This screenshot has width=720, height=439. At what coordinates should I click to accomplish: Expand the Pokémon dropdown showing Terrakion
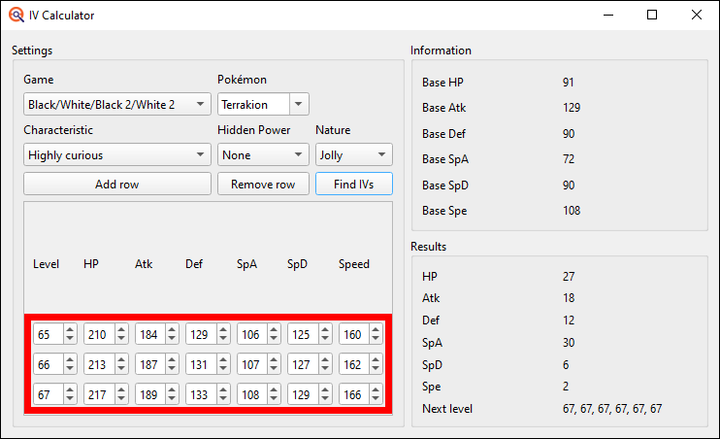[263, 104]
